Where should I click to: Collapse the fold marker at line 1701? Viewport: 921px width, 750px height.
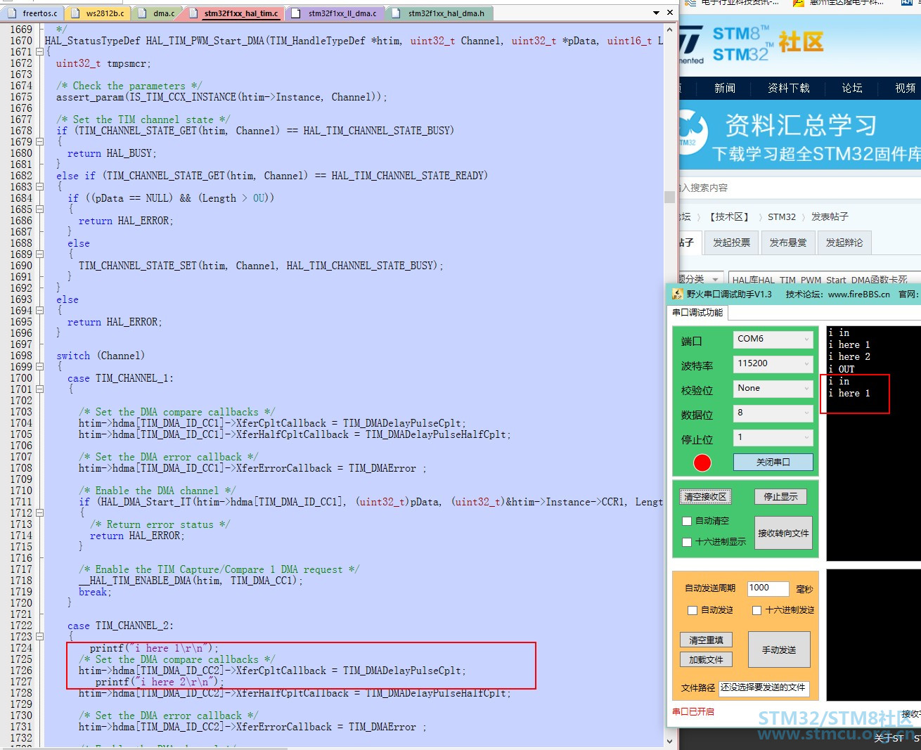point(40,389)
